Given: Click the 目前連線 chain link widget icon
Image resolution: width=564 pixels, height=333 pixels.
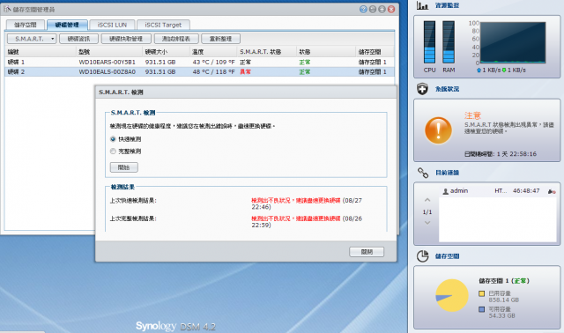Looking at the screenshot, I should coord(423,173).
